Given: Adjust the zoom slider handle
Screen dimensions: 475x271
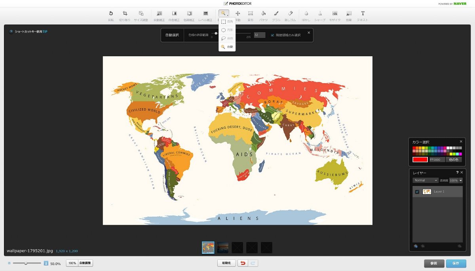Looking at the screenshot, I should click(x=26, y=263).
